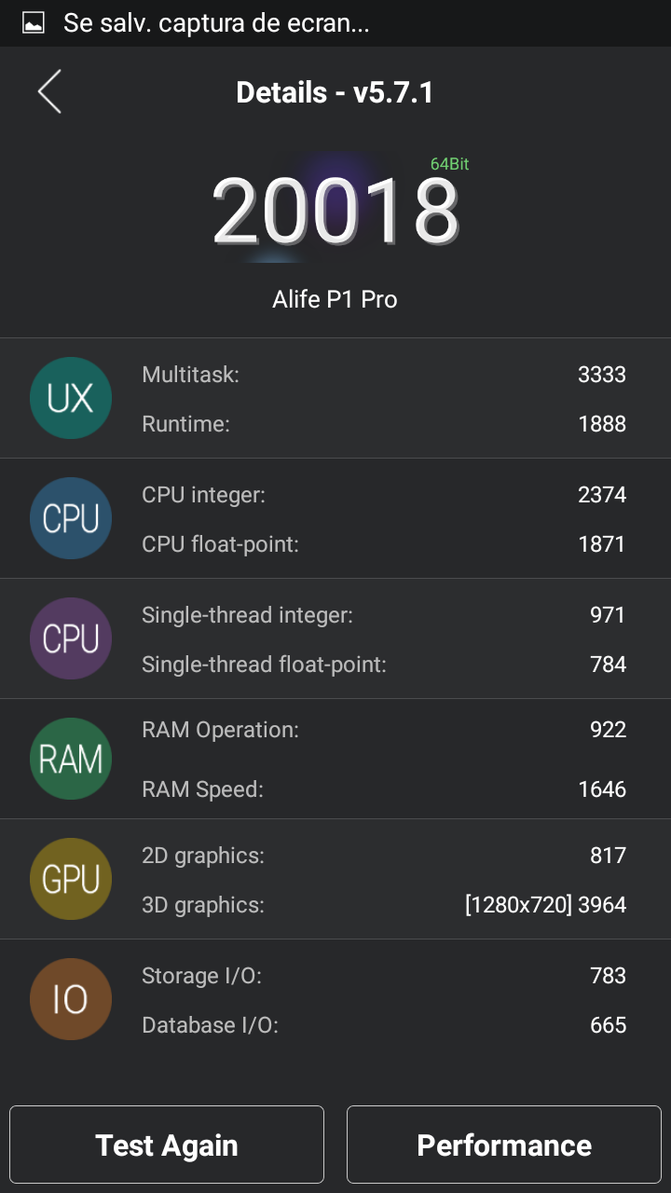Image resolution: width=671 pixels, height=1193 pixels.
Task: Click the yellow GPU category icon
Action: (71, 879)
